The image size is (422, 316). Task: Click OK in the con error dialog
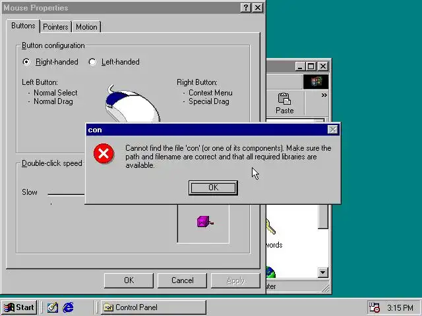pyautogui.click(x=213, y=188)
